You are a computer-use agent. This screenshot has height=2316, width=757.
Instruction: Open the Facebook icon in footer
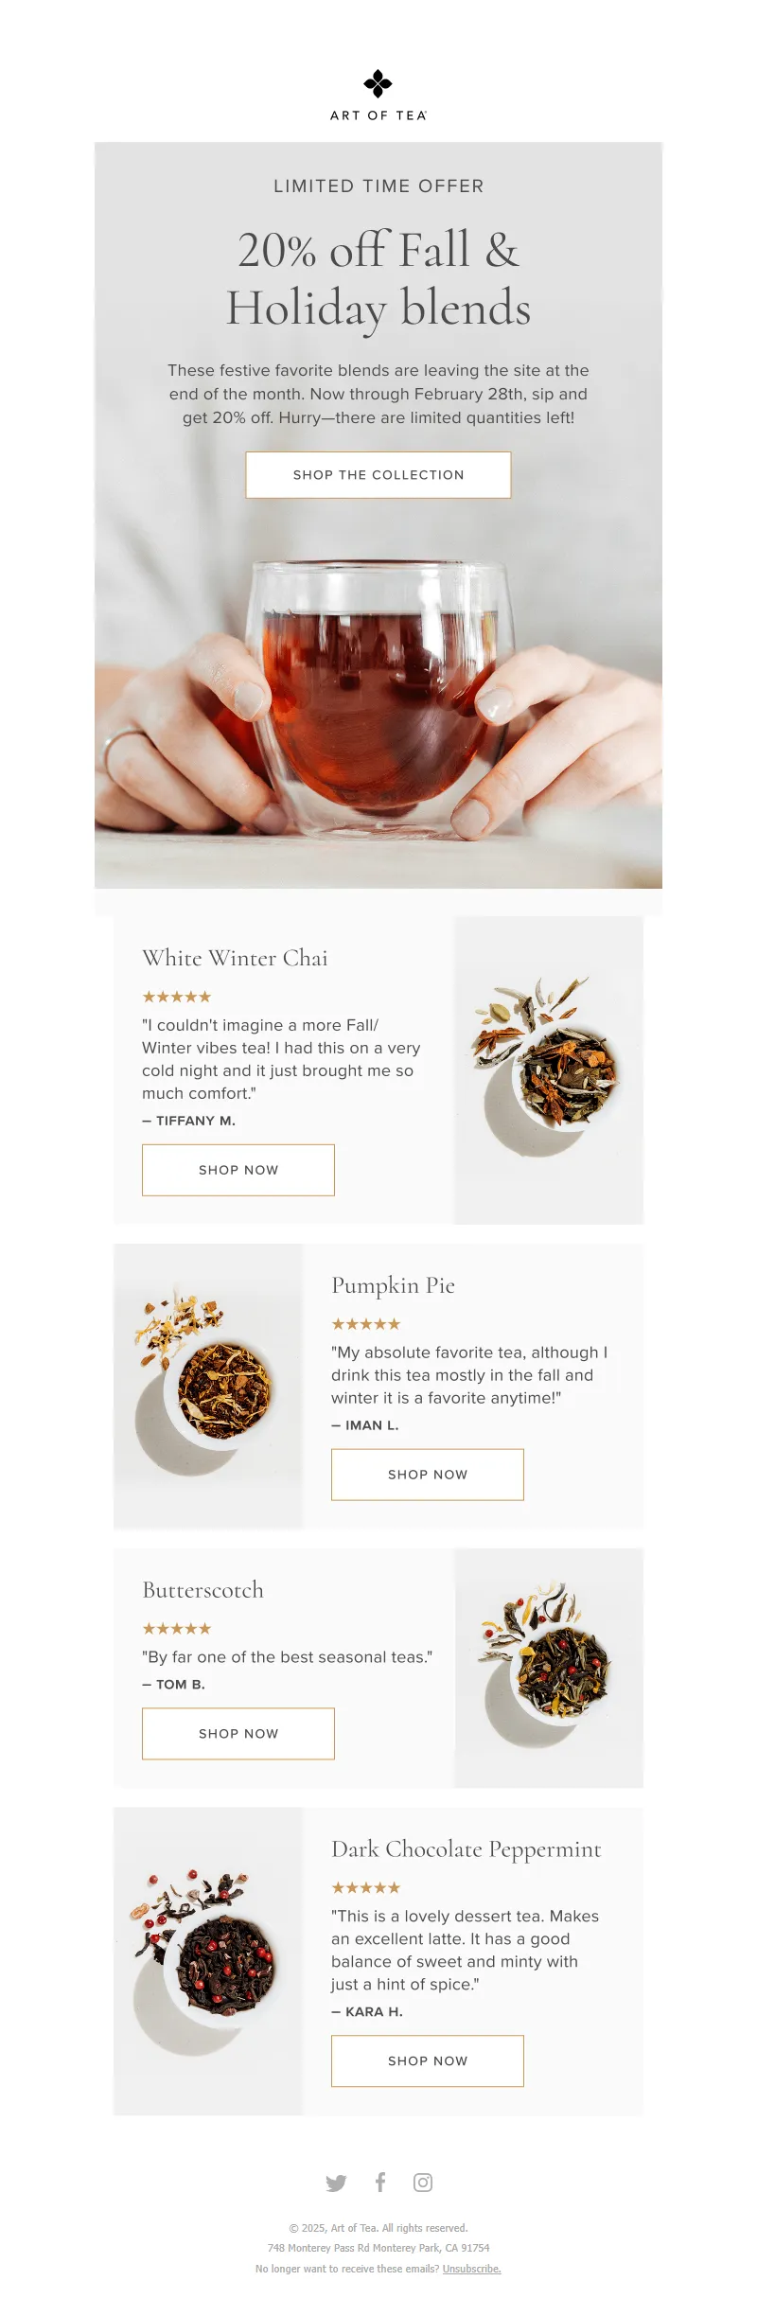[x=380, y=2182]
